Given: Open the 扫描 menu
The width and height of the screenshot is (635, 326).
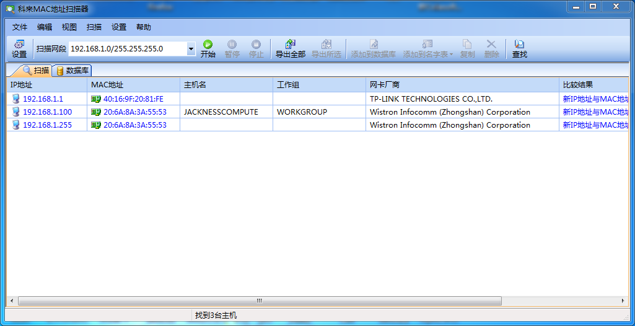Looking at the screenshot, I should click(94, 27).
